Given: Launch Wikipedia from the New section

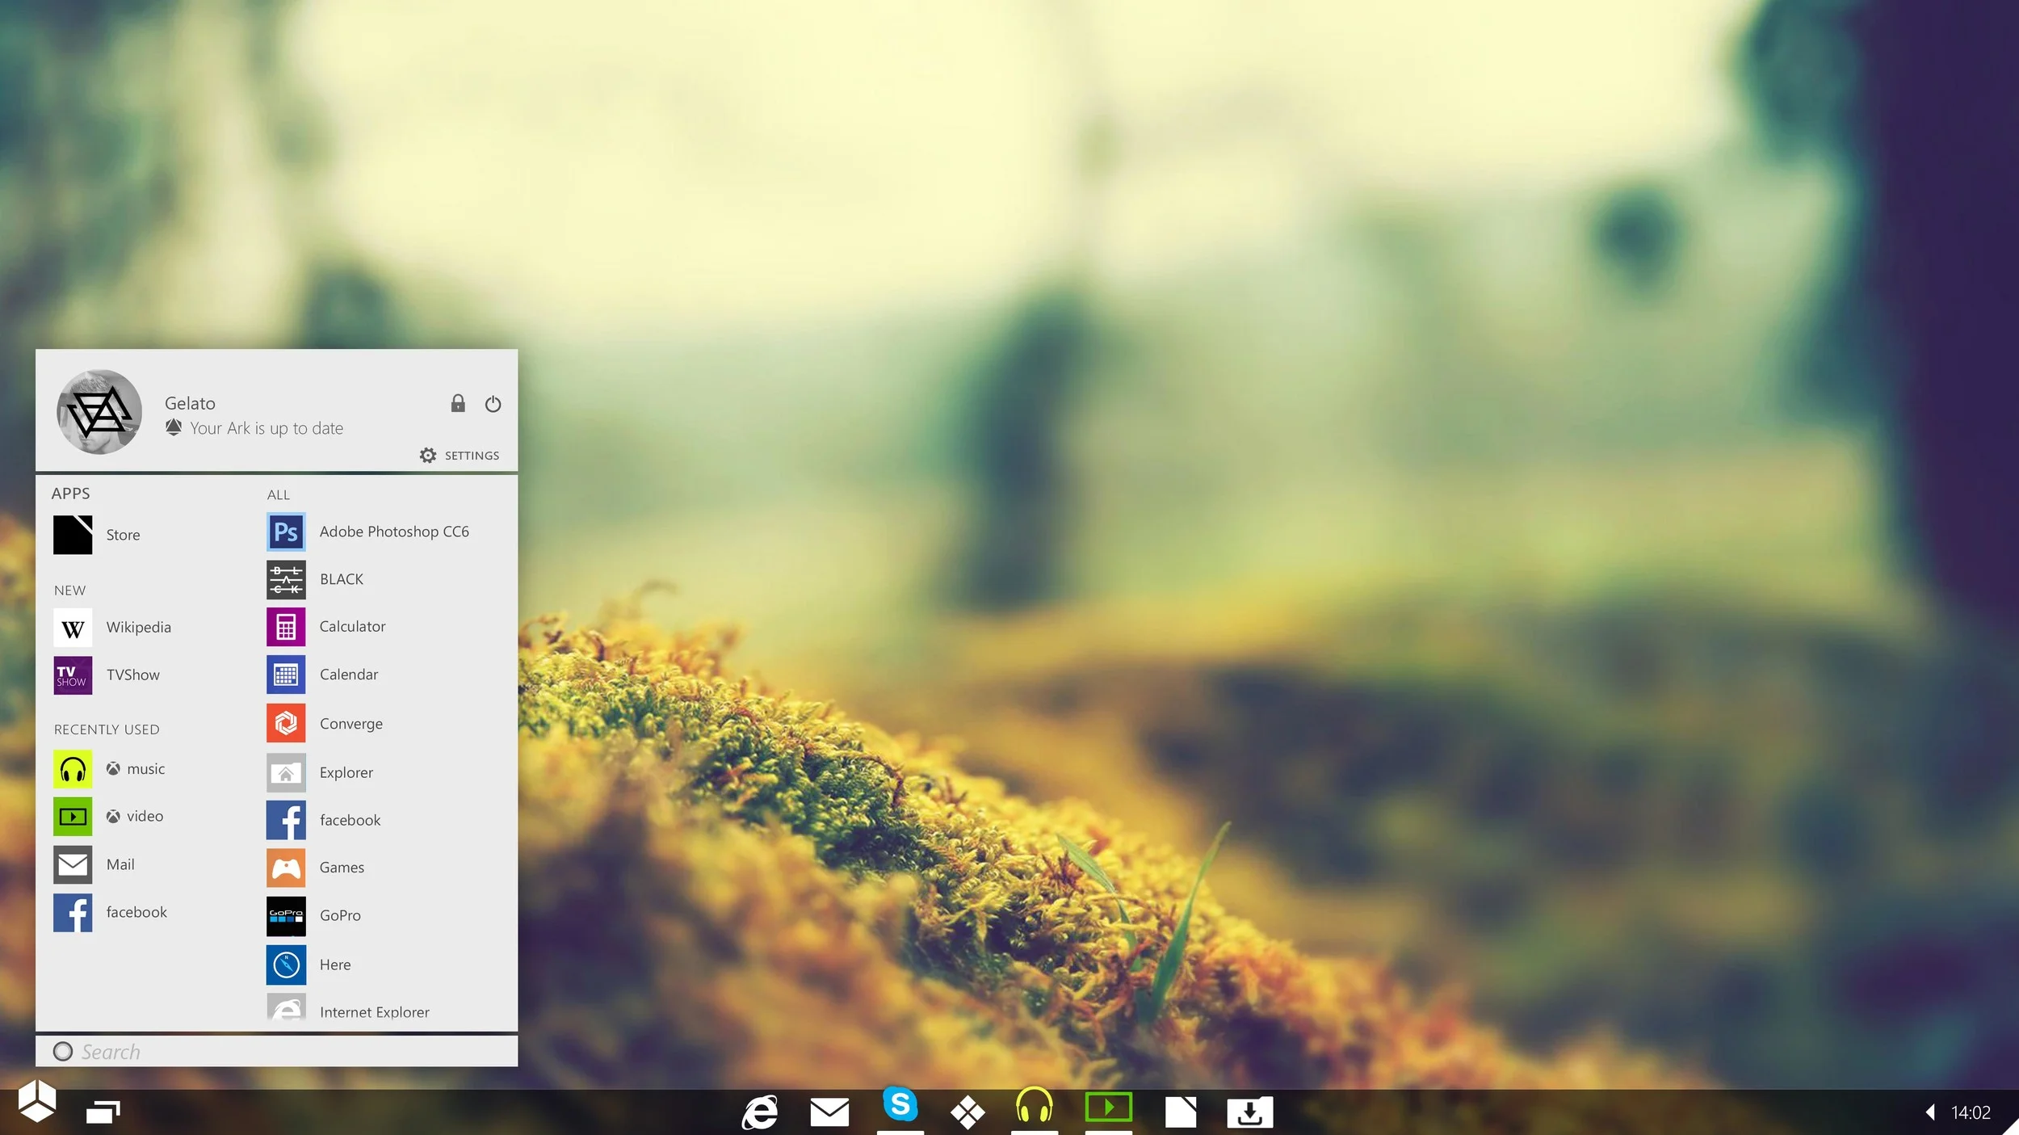Looking at the screenshot, I should tap(73, 628).
